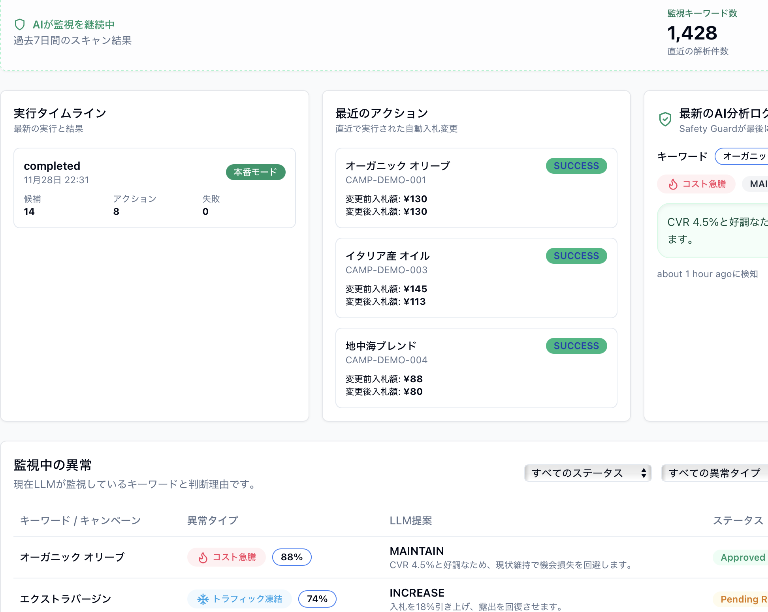The image size is (768, 612).
Task: Select the イタリア産 オイル action card
Action: [476, 278]
